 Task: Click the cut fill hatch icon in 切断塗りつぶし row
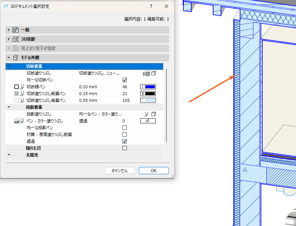pos(146,73)
